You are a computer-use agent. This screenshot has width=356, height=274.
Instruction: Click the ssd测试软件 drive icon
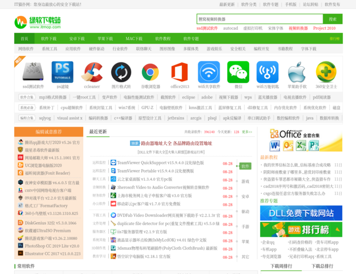pyautogui.click(x=33, y=72)
